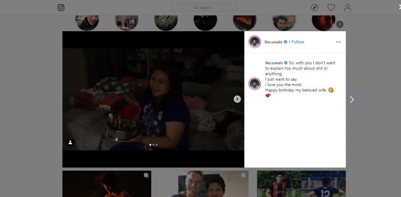Click the Search input field
This screenshot has width=401, height=197.
(204, 8)
